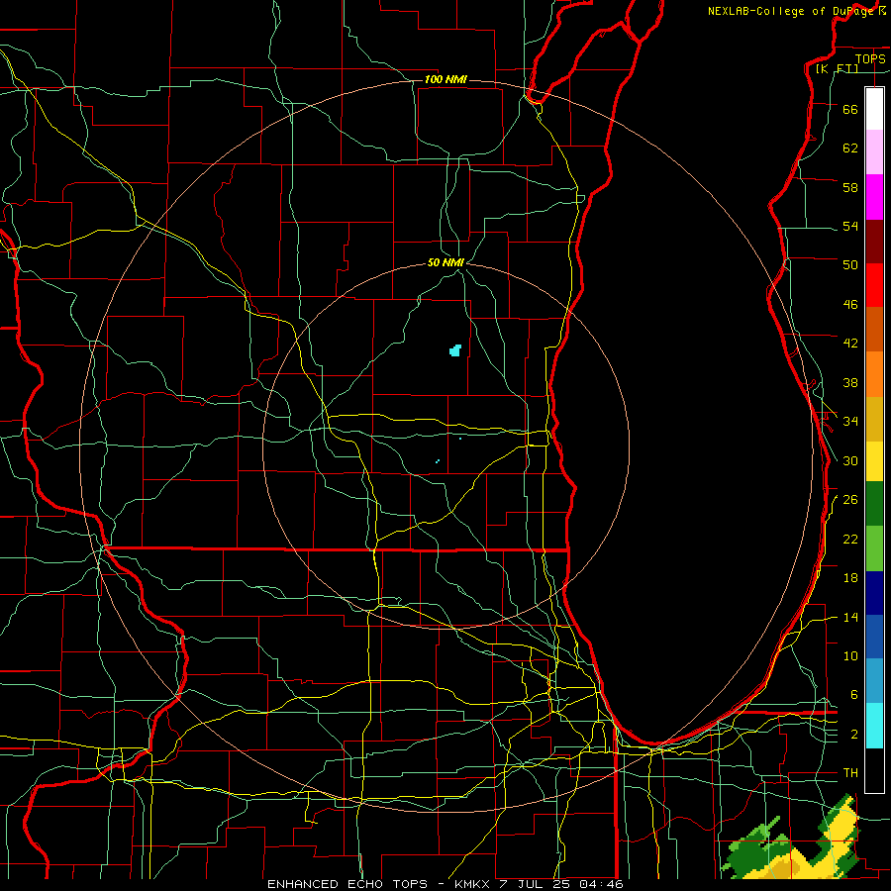891x891 pixels.
Task: Click the black TH threshold band
Action: 874,770
